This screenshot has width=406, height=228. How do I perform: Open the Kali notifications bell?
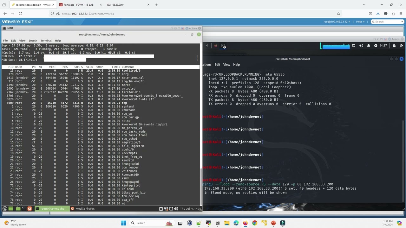369,46
